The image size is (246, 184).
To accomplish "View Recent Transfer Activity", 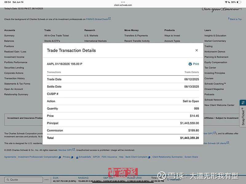I will (137, 41).
